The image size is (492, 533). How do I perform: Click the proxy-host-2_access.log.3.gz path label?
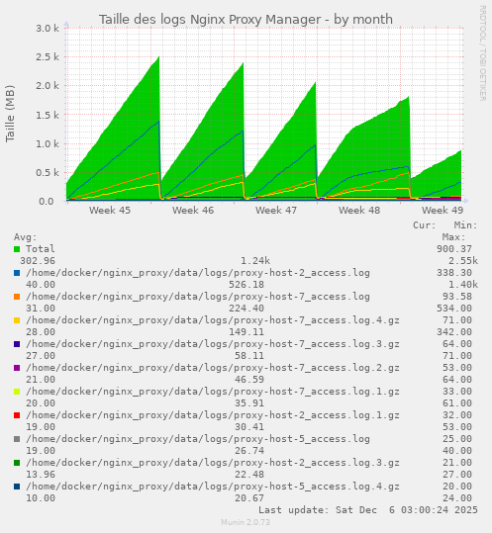[213, 463]
